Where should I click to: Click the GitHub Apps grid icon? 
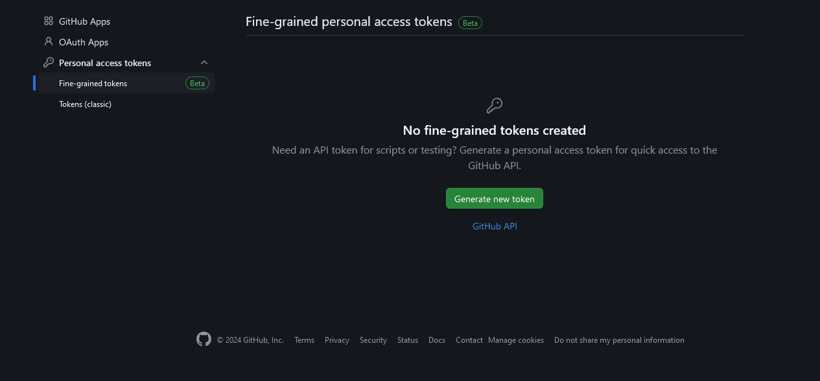pyautogui.click(x=49, y=21)
